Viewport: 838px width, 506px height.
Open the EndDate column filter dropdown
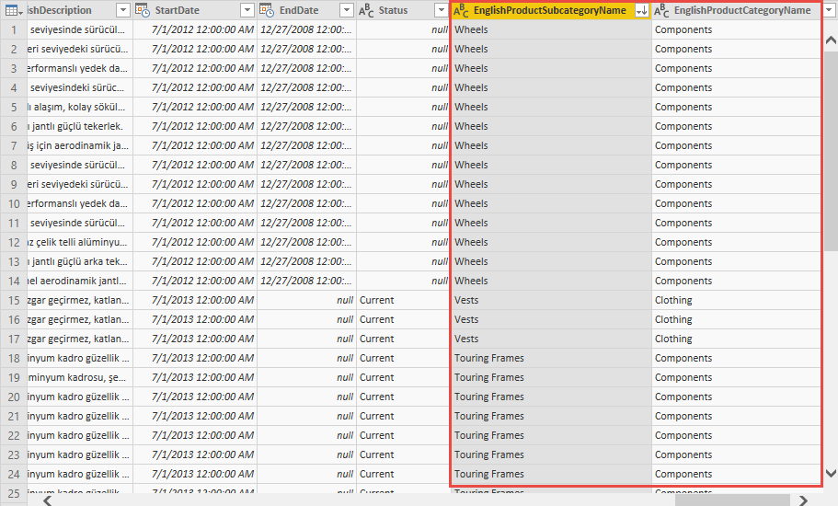346,10
